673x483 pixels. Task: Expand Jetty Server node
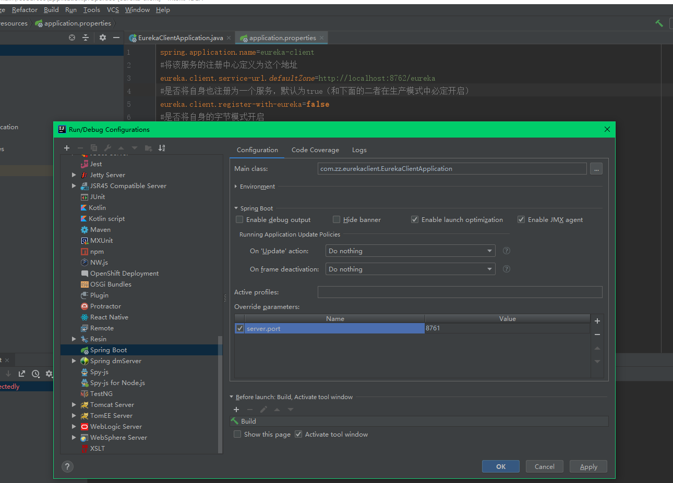[74, 175]
